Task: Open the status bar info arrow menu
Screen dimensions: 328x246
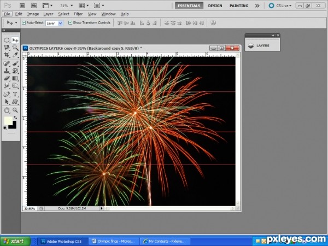Action: (102, 208)
